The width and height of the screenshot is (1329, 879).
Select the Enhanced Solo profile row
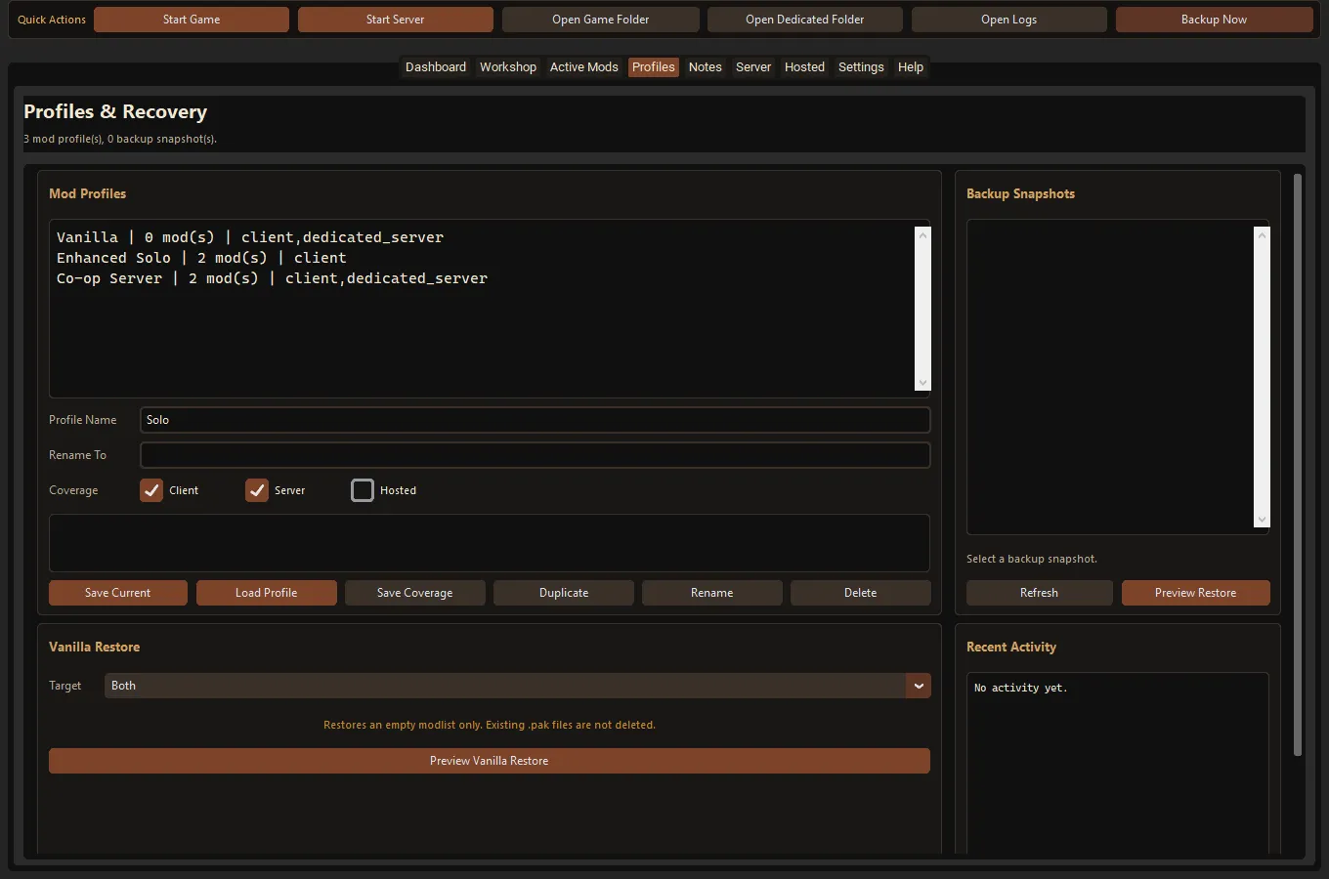tap(484, 258)
